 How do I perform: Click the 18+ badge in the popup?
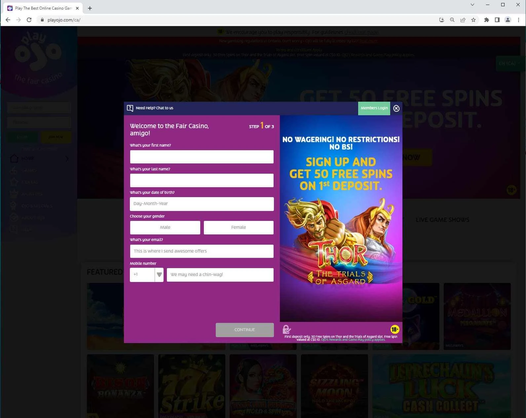[395, 329]
